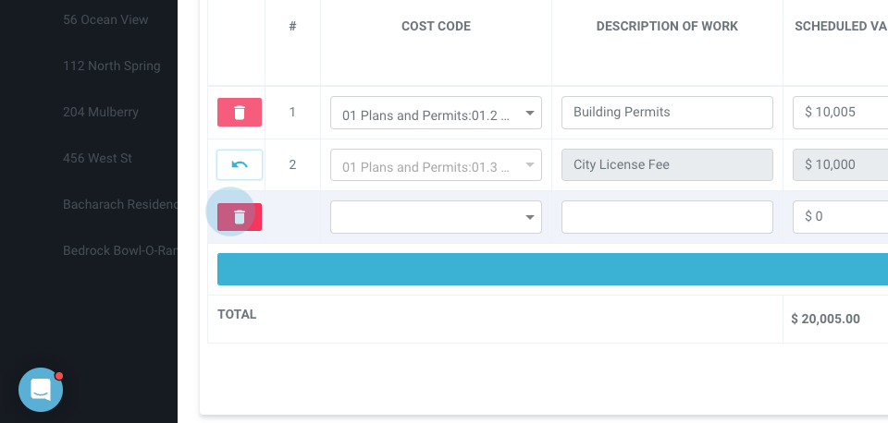Select 112 North Spring project
The image size is (888, 423).
(111, 66)
